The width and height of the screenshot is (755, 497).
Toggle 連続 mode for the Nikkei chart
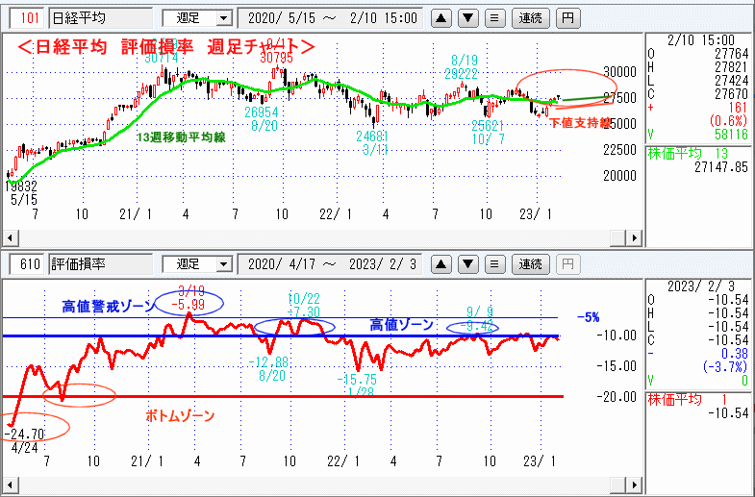tap(529, 18)
